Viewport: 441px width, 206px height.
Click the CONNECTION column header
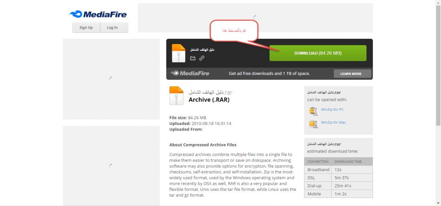click(x=318, y=162)
